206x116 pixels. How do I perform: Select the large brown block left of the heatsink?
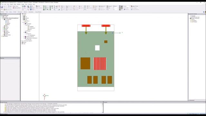coord(85,63)
